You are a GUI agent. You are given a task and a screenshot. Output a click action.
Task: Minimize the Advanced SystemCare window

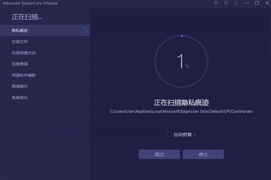click(247, 3)
